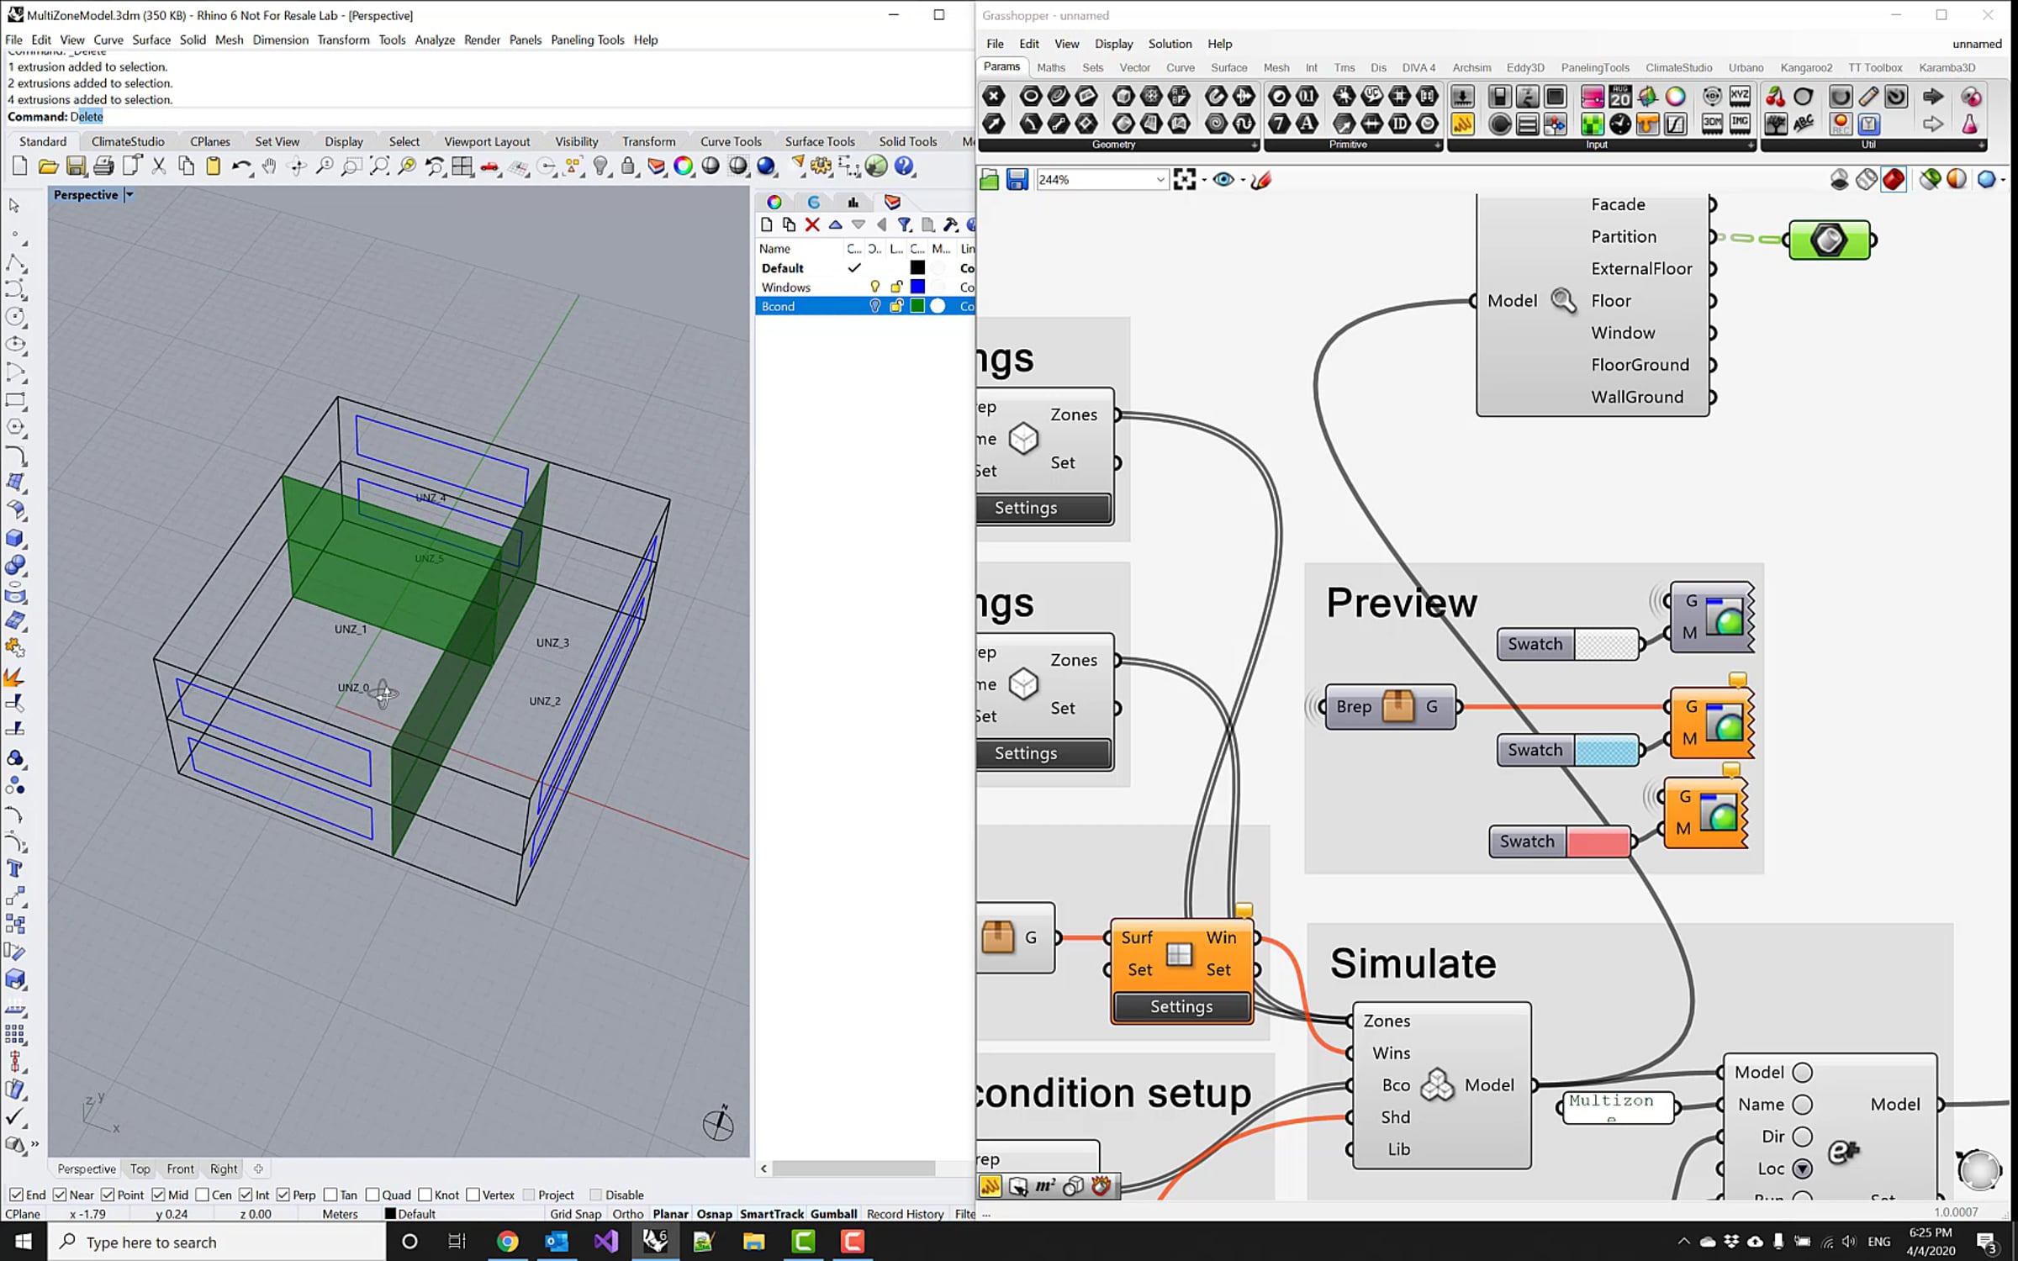Click the Undo arrow in Rhino's toolbar

pyautogui.click(x=241, y=166)
